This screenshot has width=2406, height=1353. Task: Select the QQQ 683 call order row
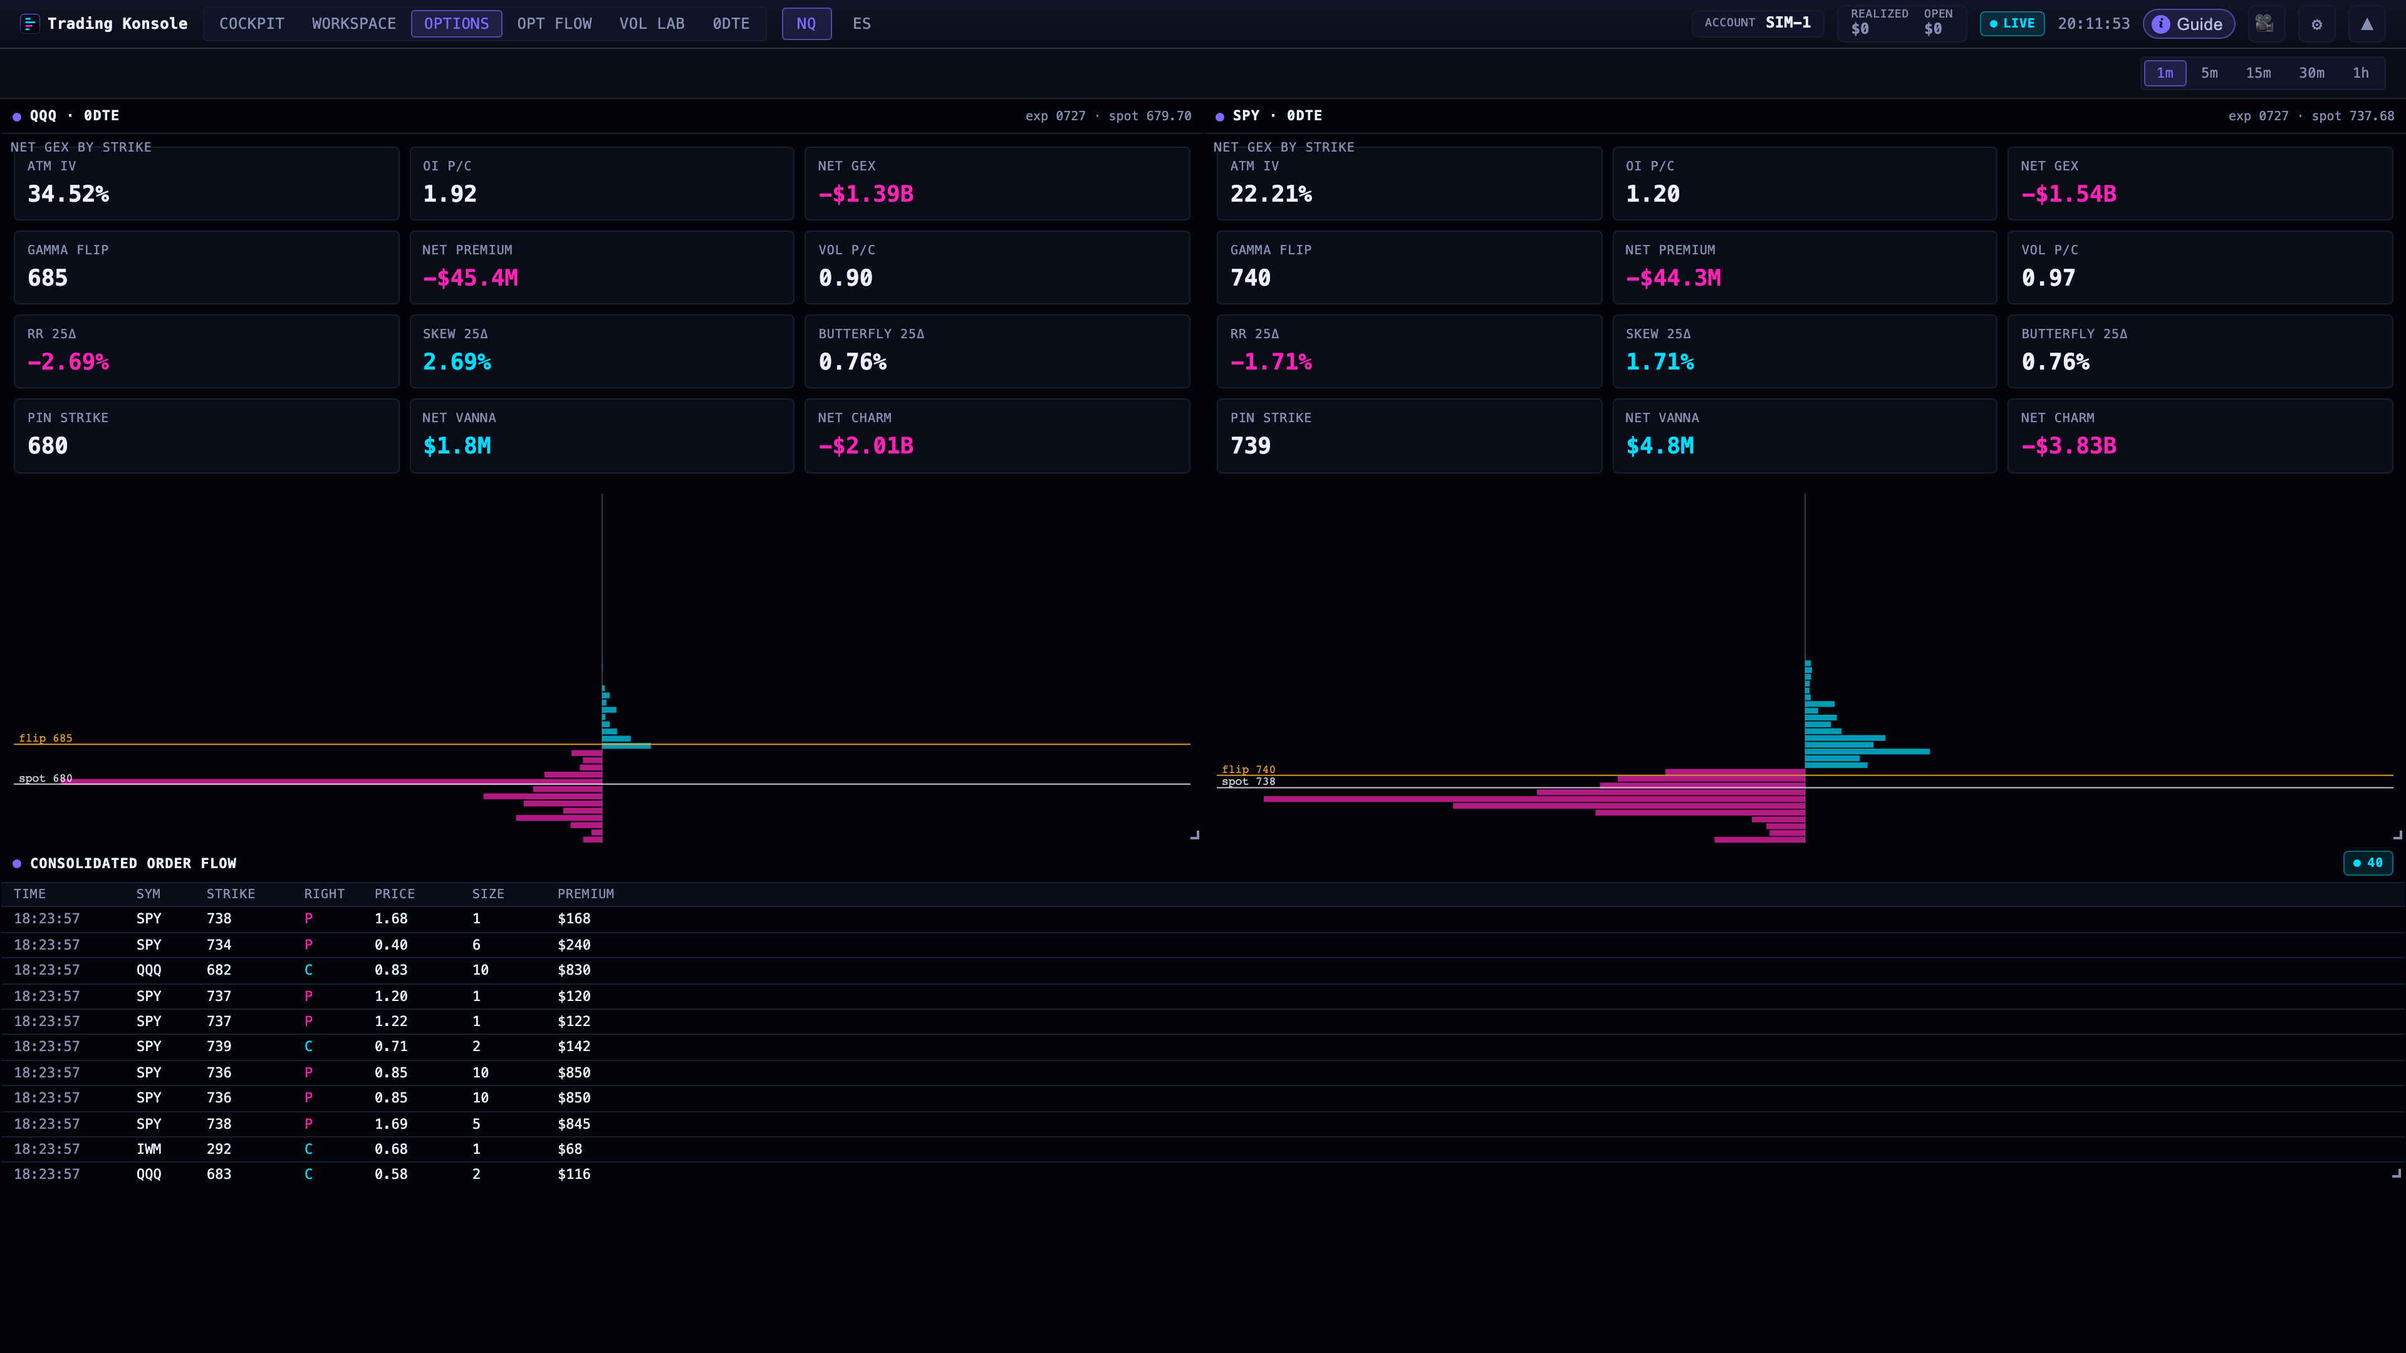click(1203, 1174)
